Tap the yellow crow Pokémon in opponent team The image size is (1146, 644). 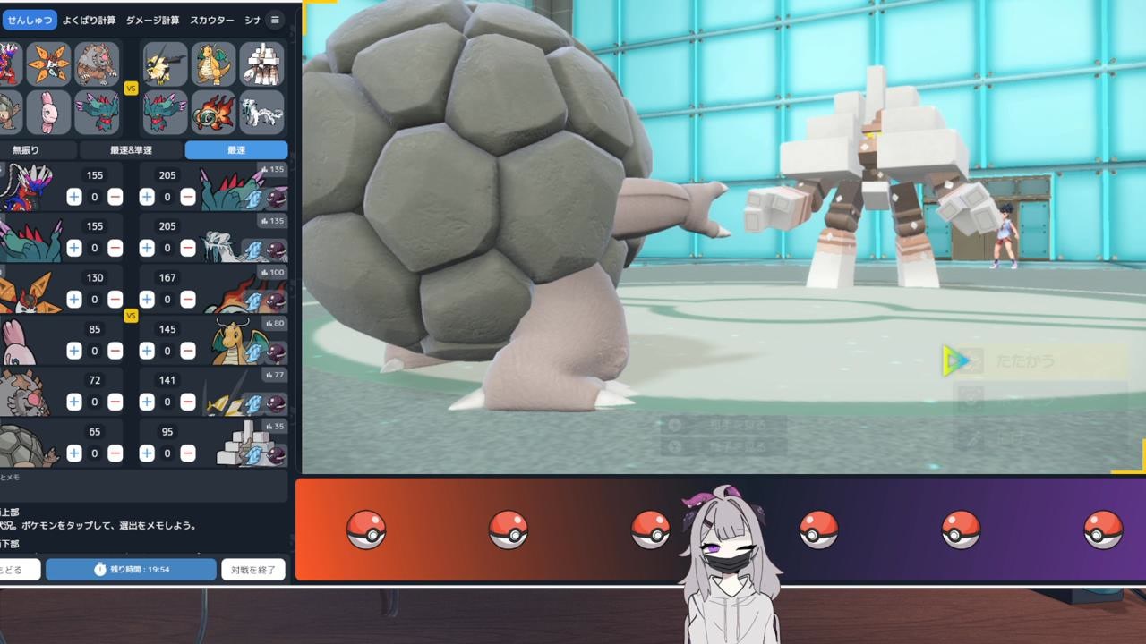pyautogui.click(x=166, y=64)
